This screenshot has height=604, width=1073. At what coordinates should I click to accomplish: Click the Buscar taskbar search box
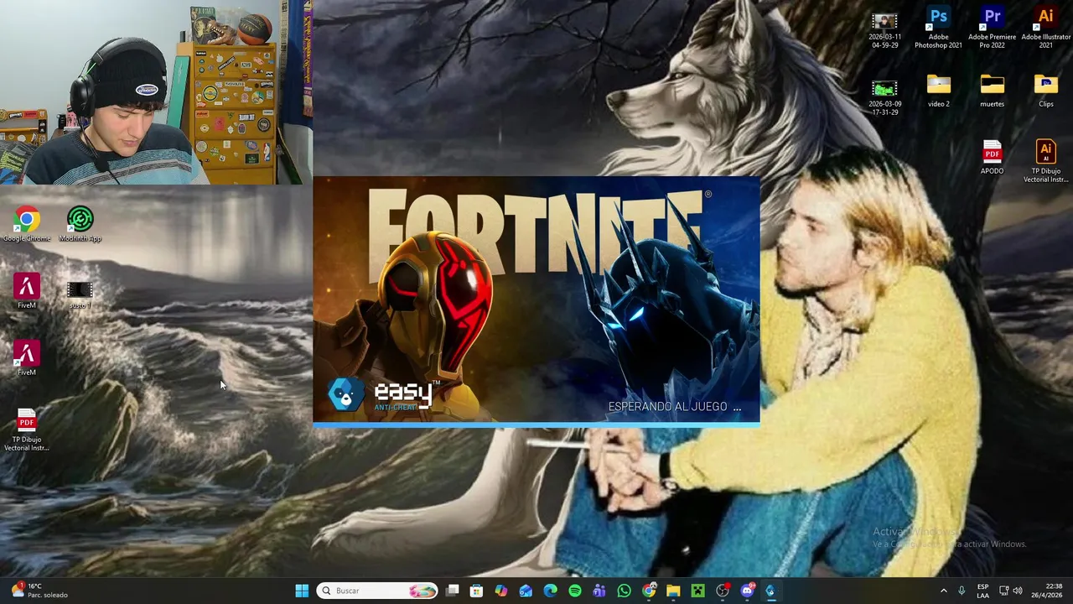(x=378, y=591)
